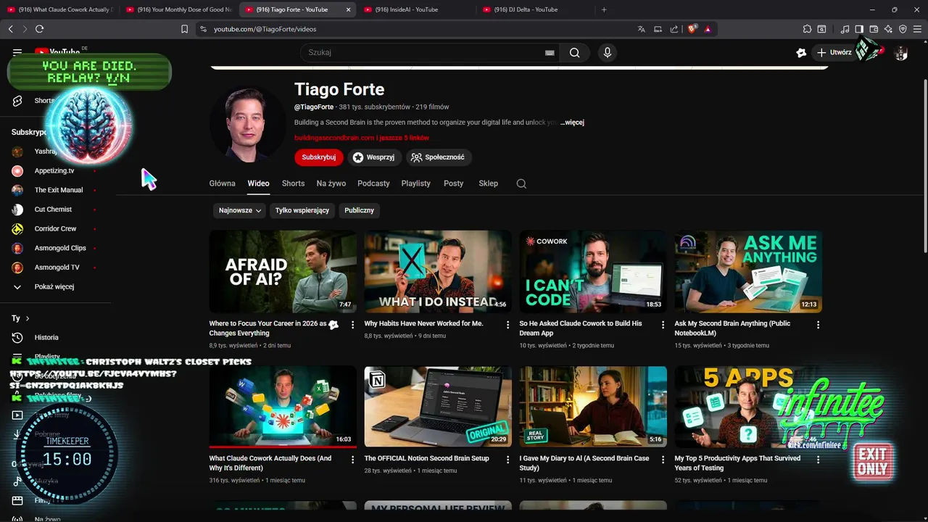
Task: Toggle the browser sidebar panel icon
Action: coord(859,29)
